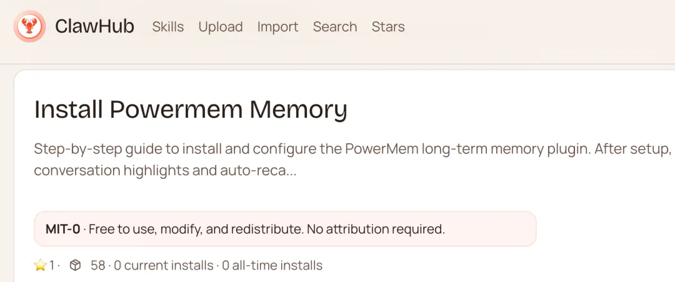Go to the Upload page

[x=221, y=27]
